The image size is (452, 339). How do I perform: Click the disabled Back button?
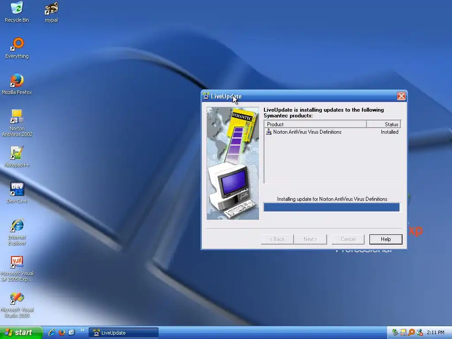click(277, 239)
